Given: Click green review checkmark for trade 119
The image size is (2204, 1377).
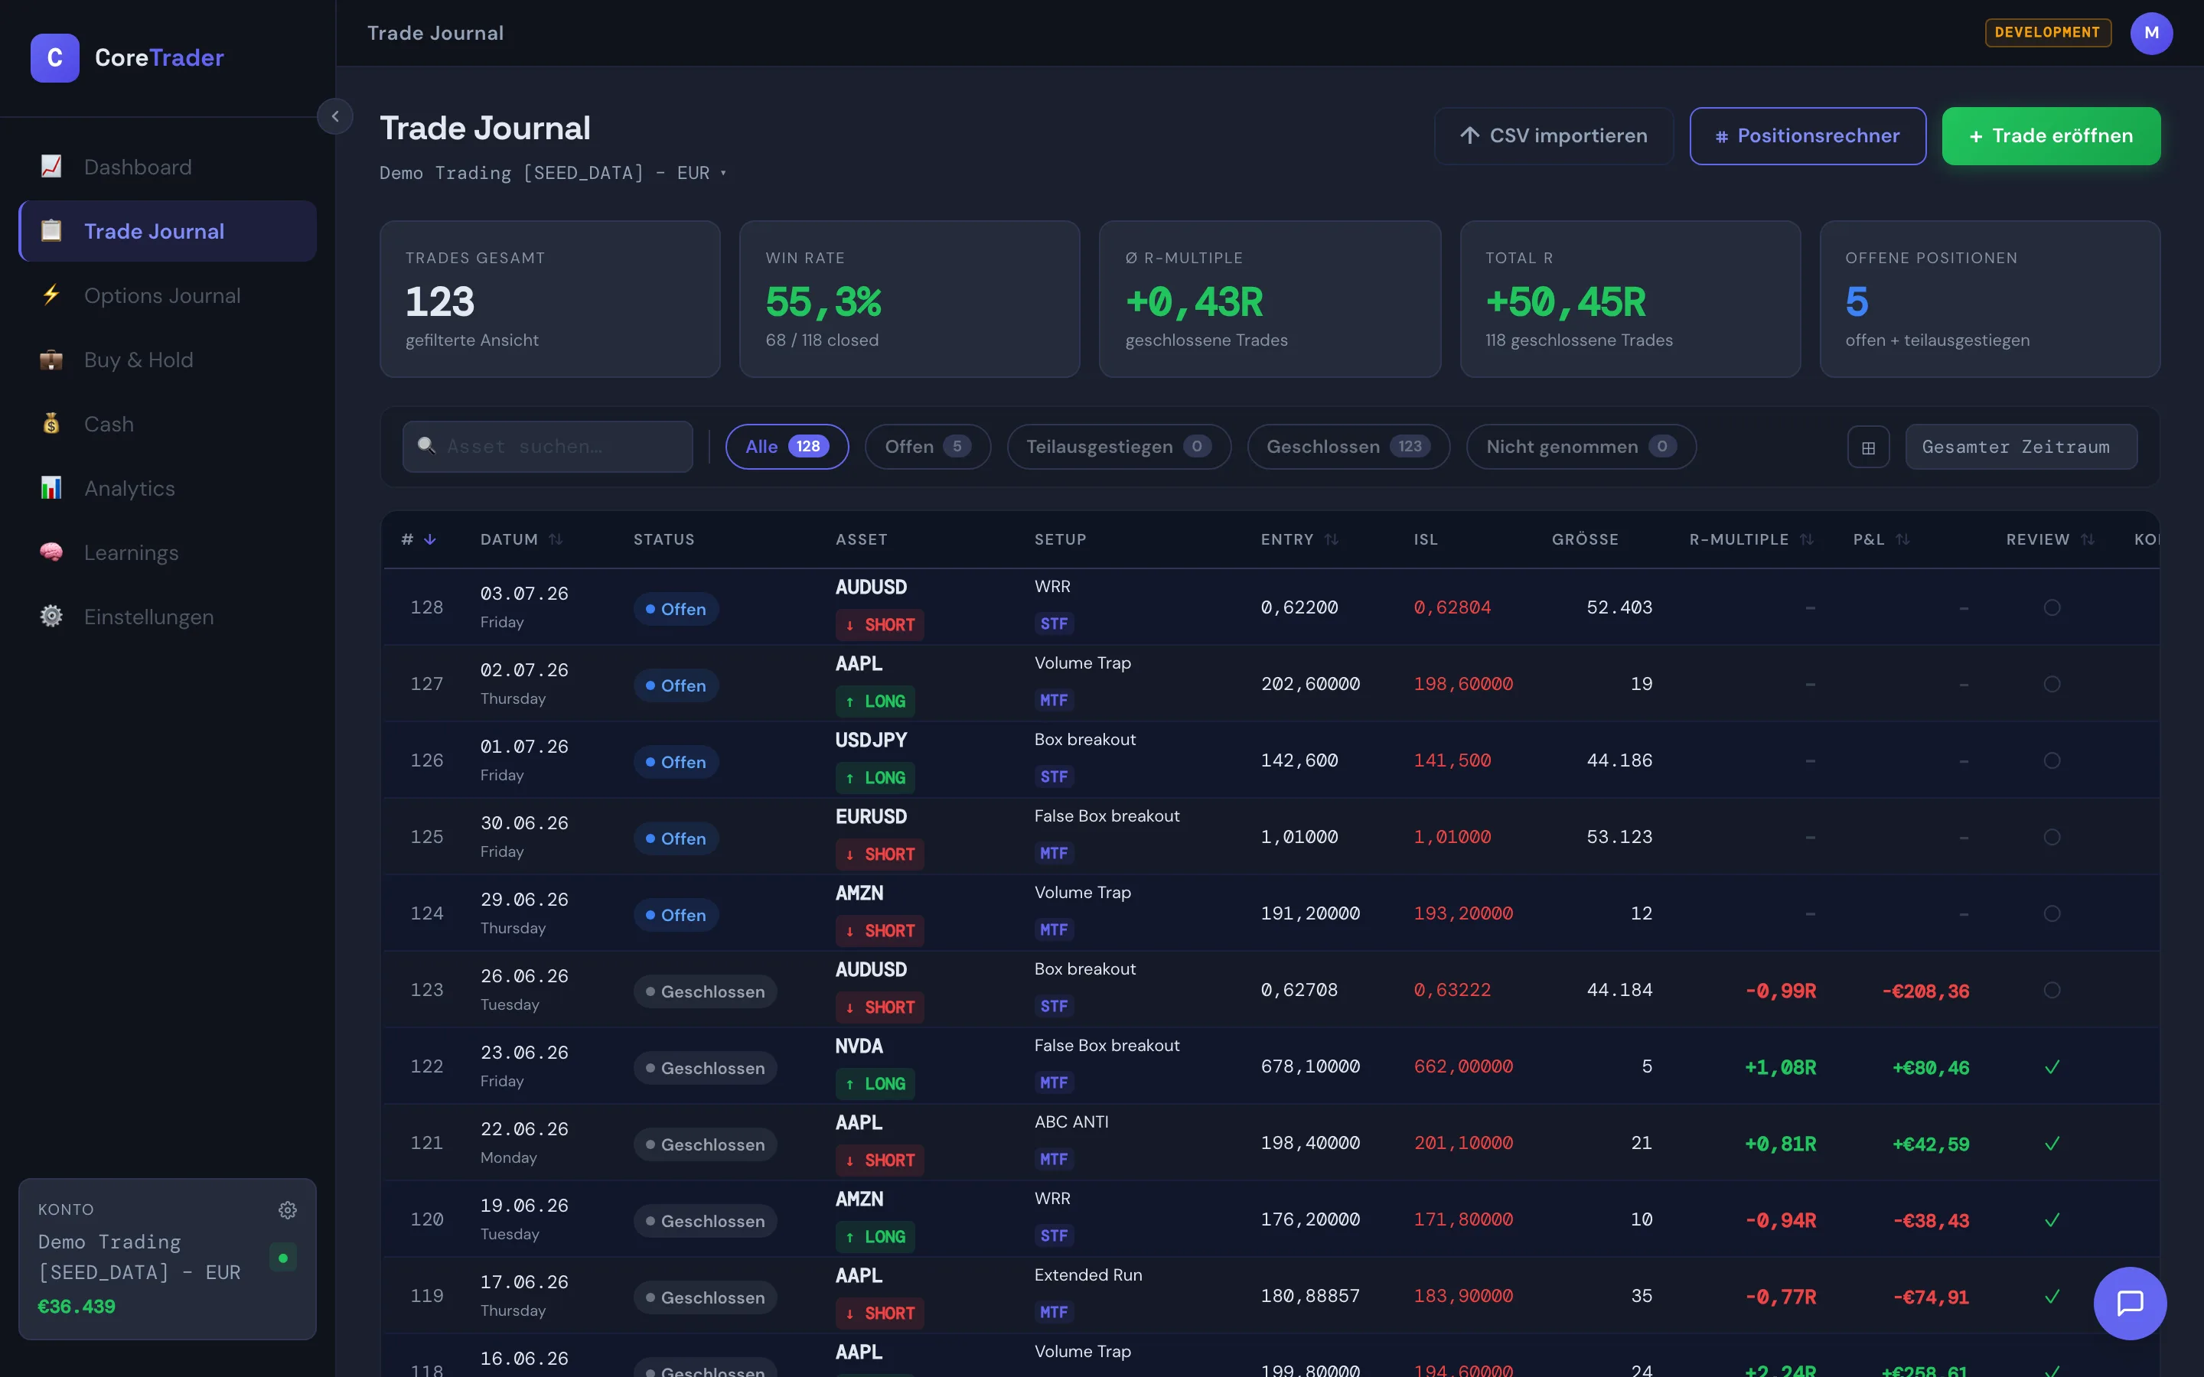Looking at the screenshot, I should coord(2052,1296).
